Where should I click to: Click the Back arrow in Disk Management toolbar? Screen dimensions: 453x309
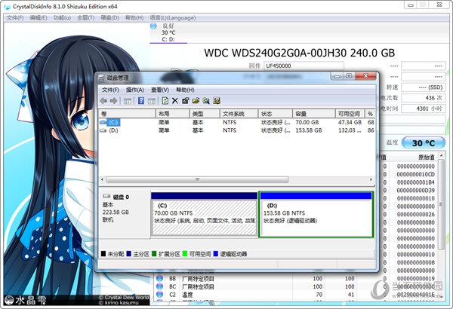click(x=103, y=101)
